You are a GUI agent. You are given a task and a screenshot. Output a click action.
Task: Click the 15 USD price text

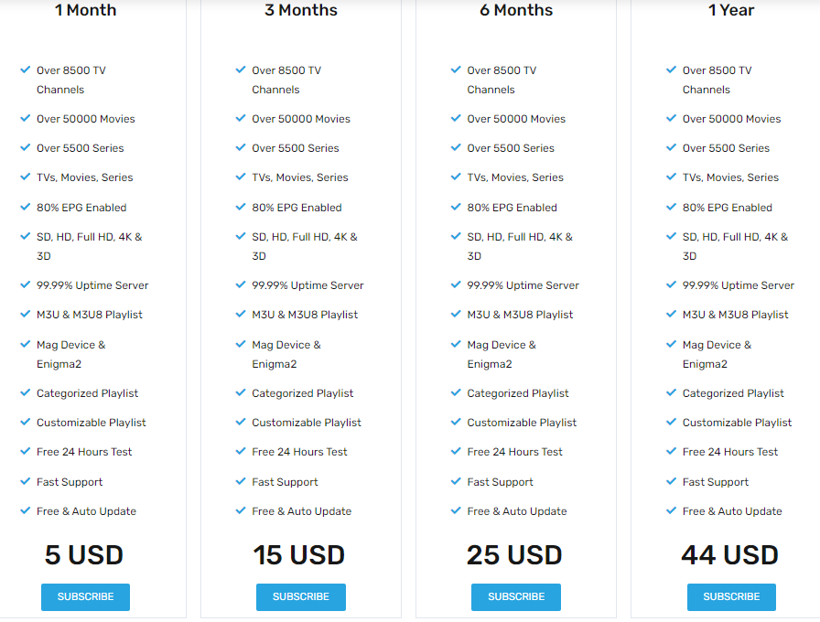tap(299, 555)
